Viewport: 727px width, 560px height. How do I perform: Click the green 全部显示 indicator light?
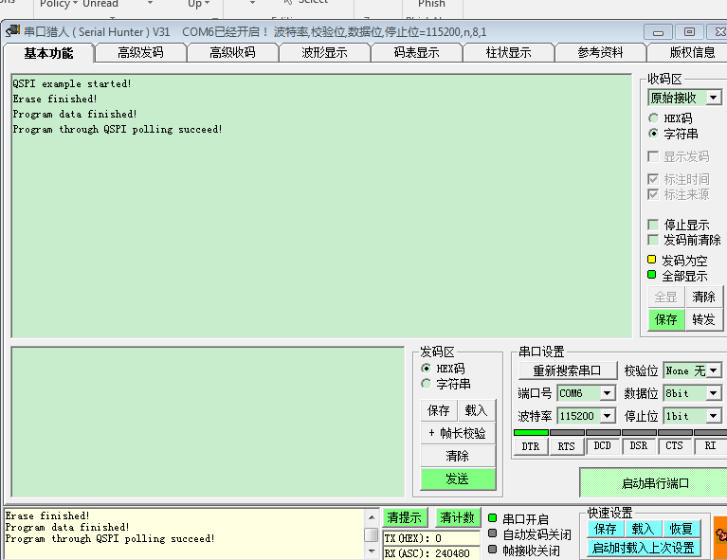tap(651, 275)
